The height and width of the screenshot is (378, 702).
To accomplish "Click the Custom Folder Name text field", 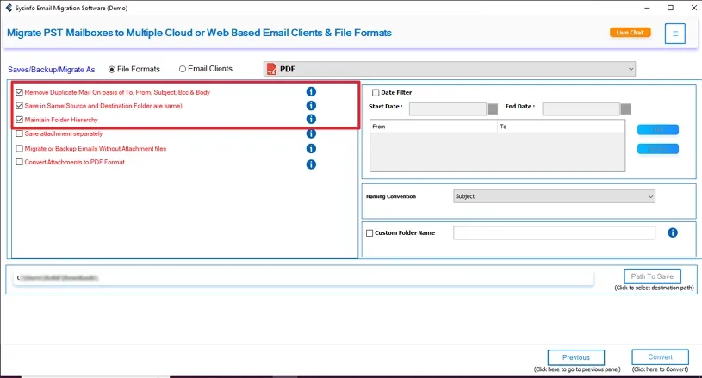I will (554, 232).
